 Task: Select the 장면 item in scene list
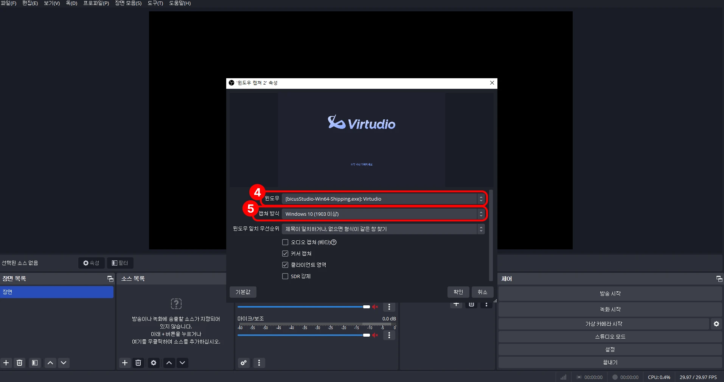pos(57,292)
